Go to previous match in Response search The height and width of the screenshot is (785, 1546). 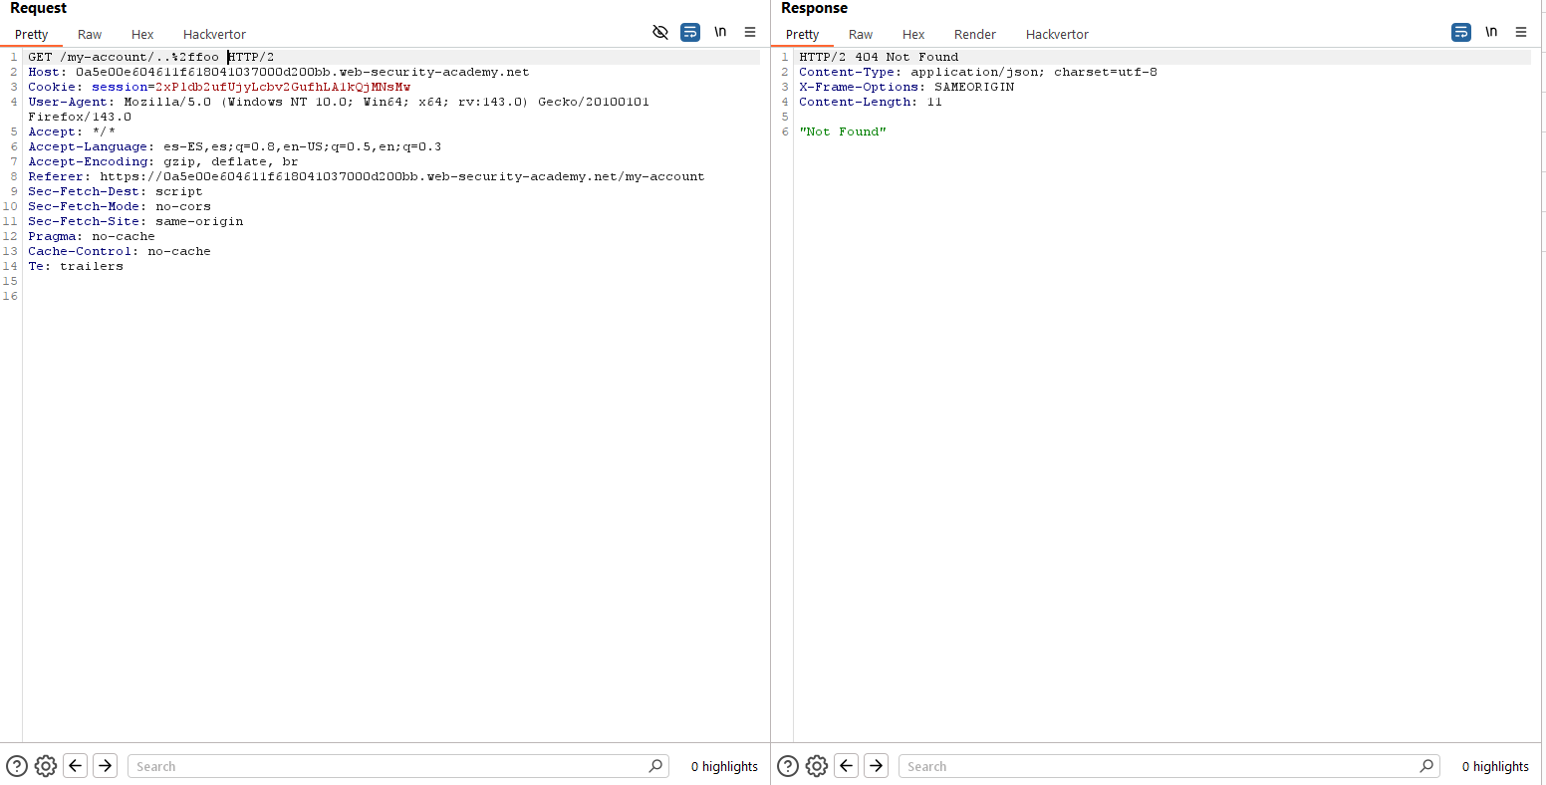point(847,766)
